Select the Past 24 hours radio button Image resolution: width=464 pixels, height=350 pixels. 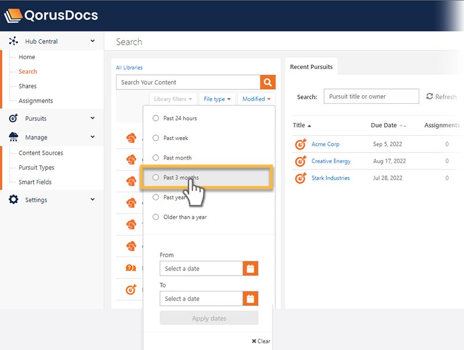click(155, 118)
